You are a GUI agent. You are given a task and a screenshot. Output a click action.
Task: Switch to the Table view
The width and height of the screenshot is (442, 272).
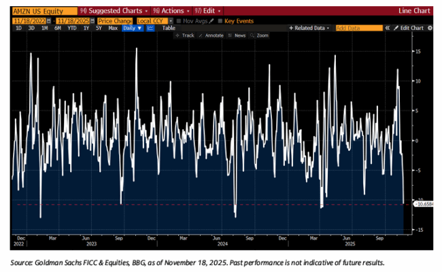[168, 28]
